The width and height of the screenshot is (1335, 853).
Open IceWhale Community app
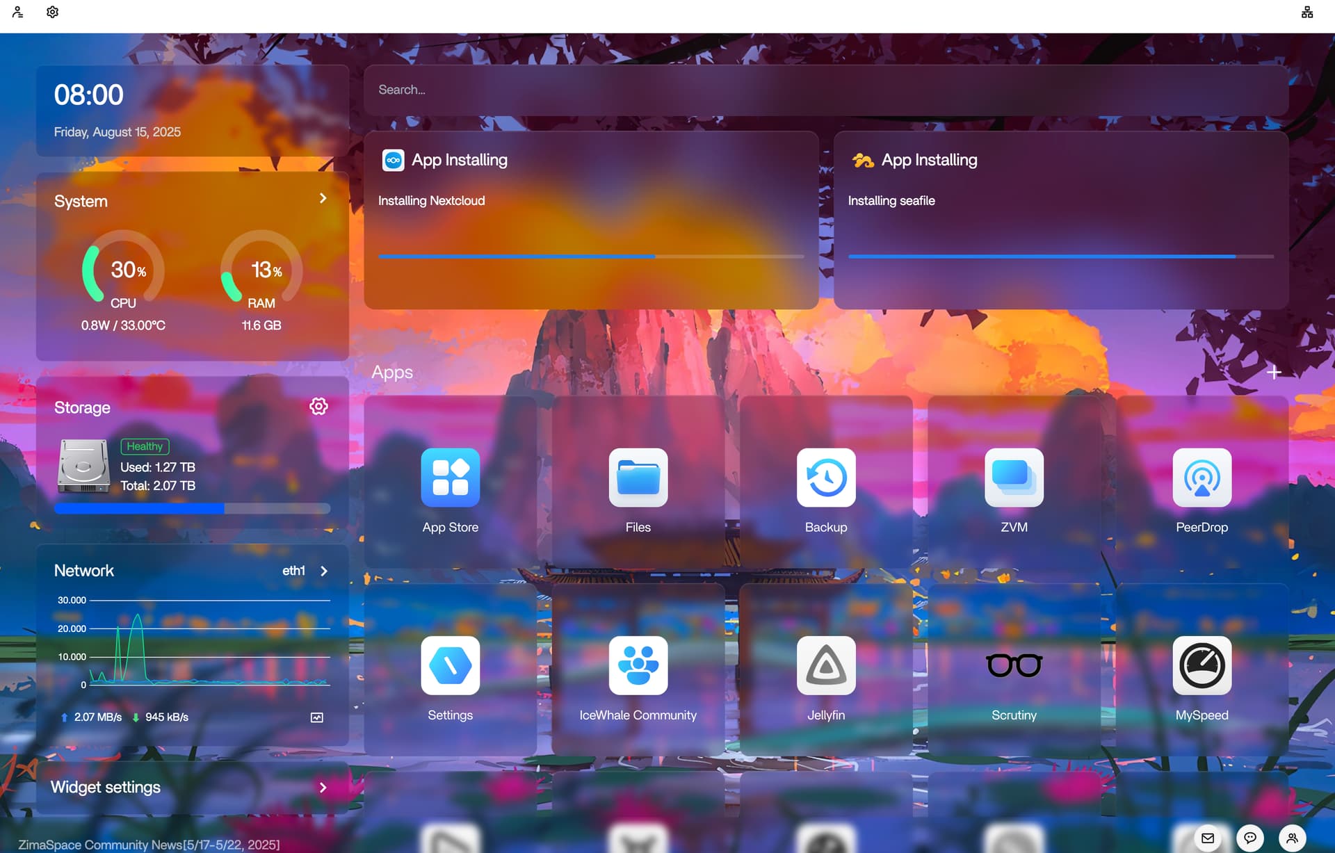pos(638,665)
